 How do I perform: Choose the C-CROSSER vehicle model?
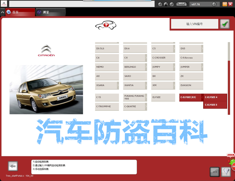pos(163,58)
